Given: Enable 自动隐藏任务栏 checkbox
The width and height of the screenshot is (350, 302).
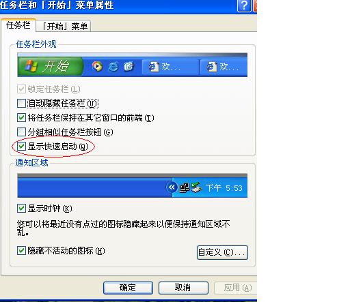Looking at the screenshot, I should 21,104.
